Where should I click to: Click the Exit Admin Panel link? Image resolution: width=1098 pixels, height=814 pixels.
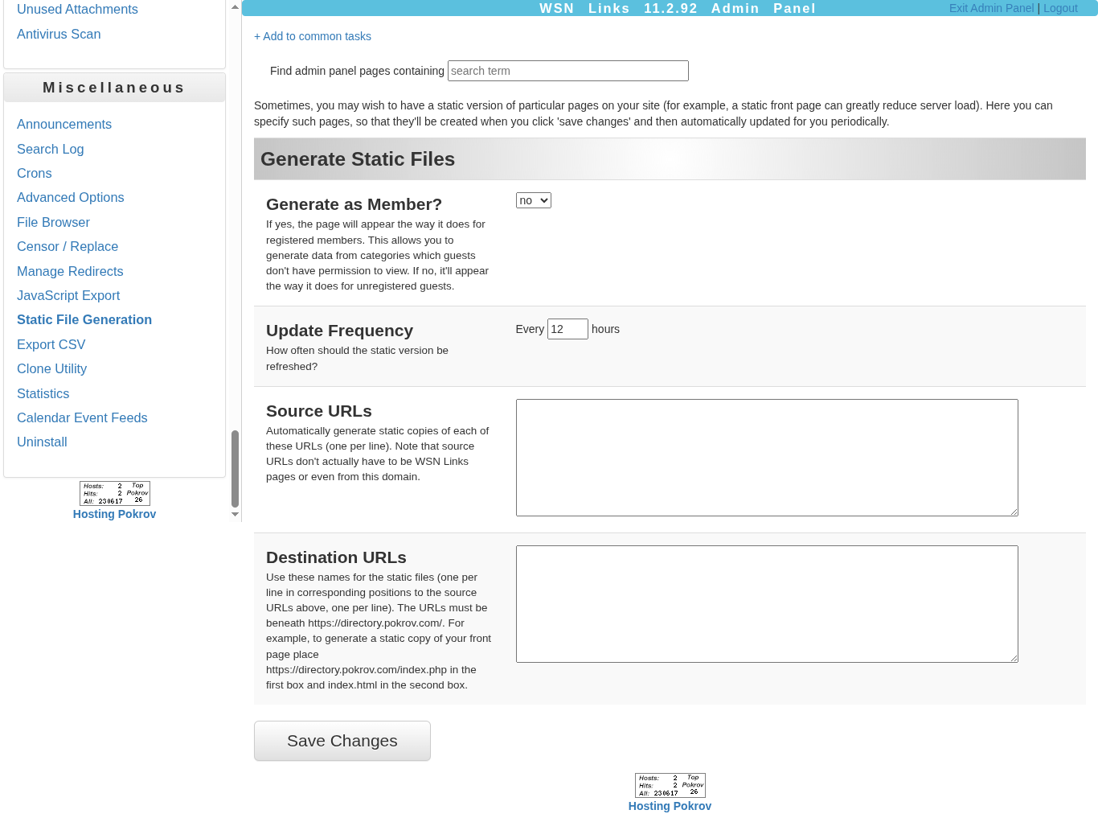991,8
